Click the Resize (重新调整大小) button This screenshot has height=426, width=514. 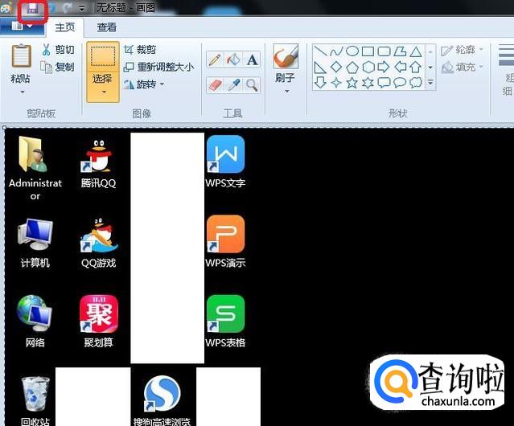coord(158,68)
